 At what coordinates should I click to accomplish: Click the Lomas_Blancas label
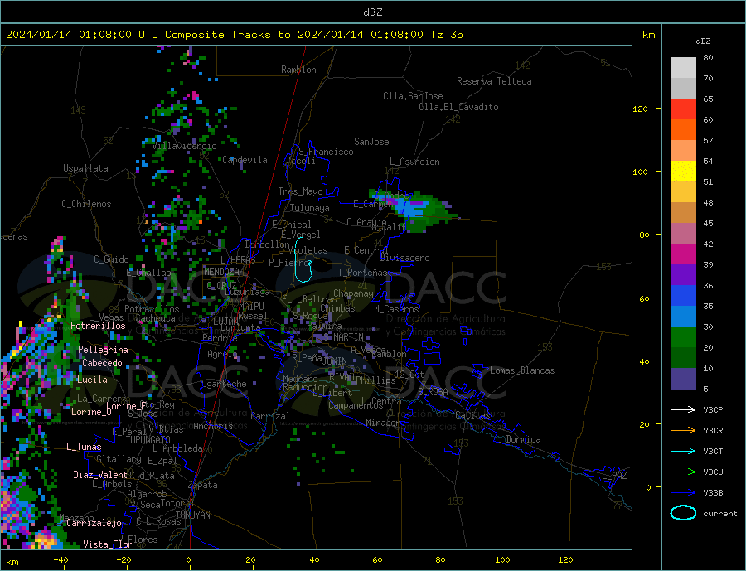point(522,370)
